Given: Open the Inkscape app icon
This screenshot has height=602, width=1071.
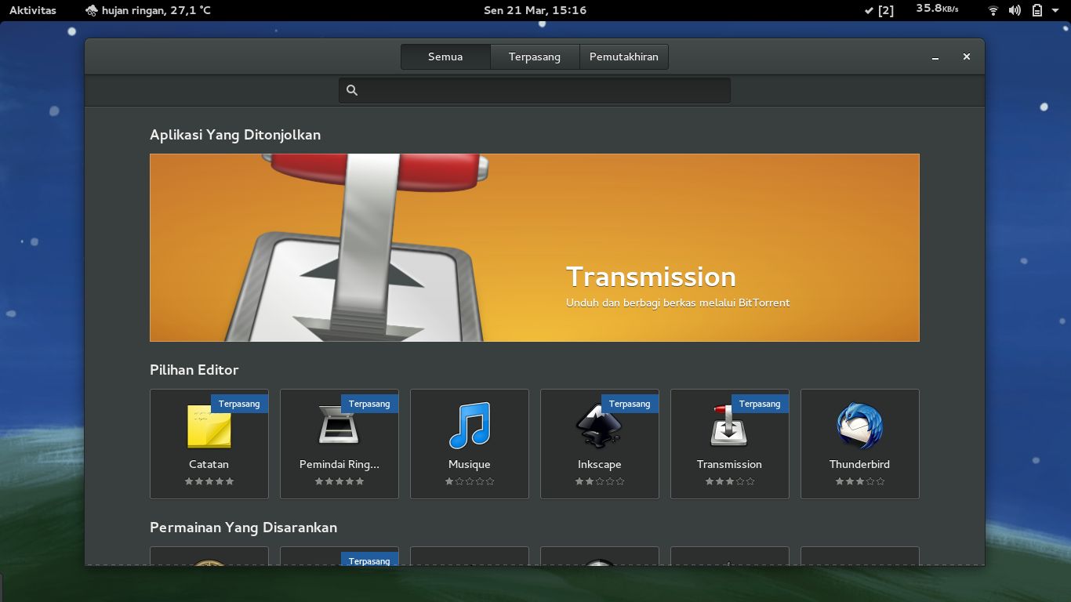Looking at the screenshot, I should point(599,426).
